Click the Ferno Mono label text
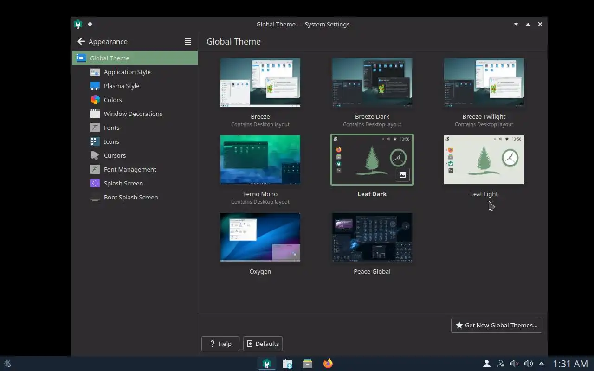Image resolution: width=594 pixels, height=371 pixels. tap(260, 194)
